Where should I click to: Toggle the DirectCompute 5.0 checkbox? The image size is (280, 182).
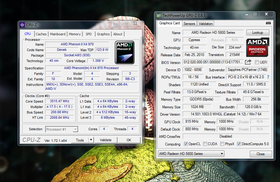click(239, 144)
